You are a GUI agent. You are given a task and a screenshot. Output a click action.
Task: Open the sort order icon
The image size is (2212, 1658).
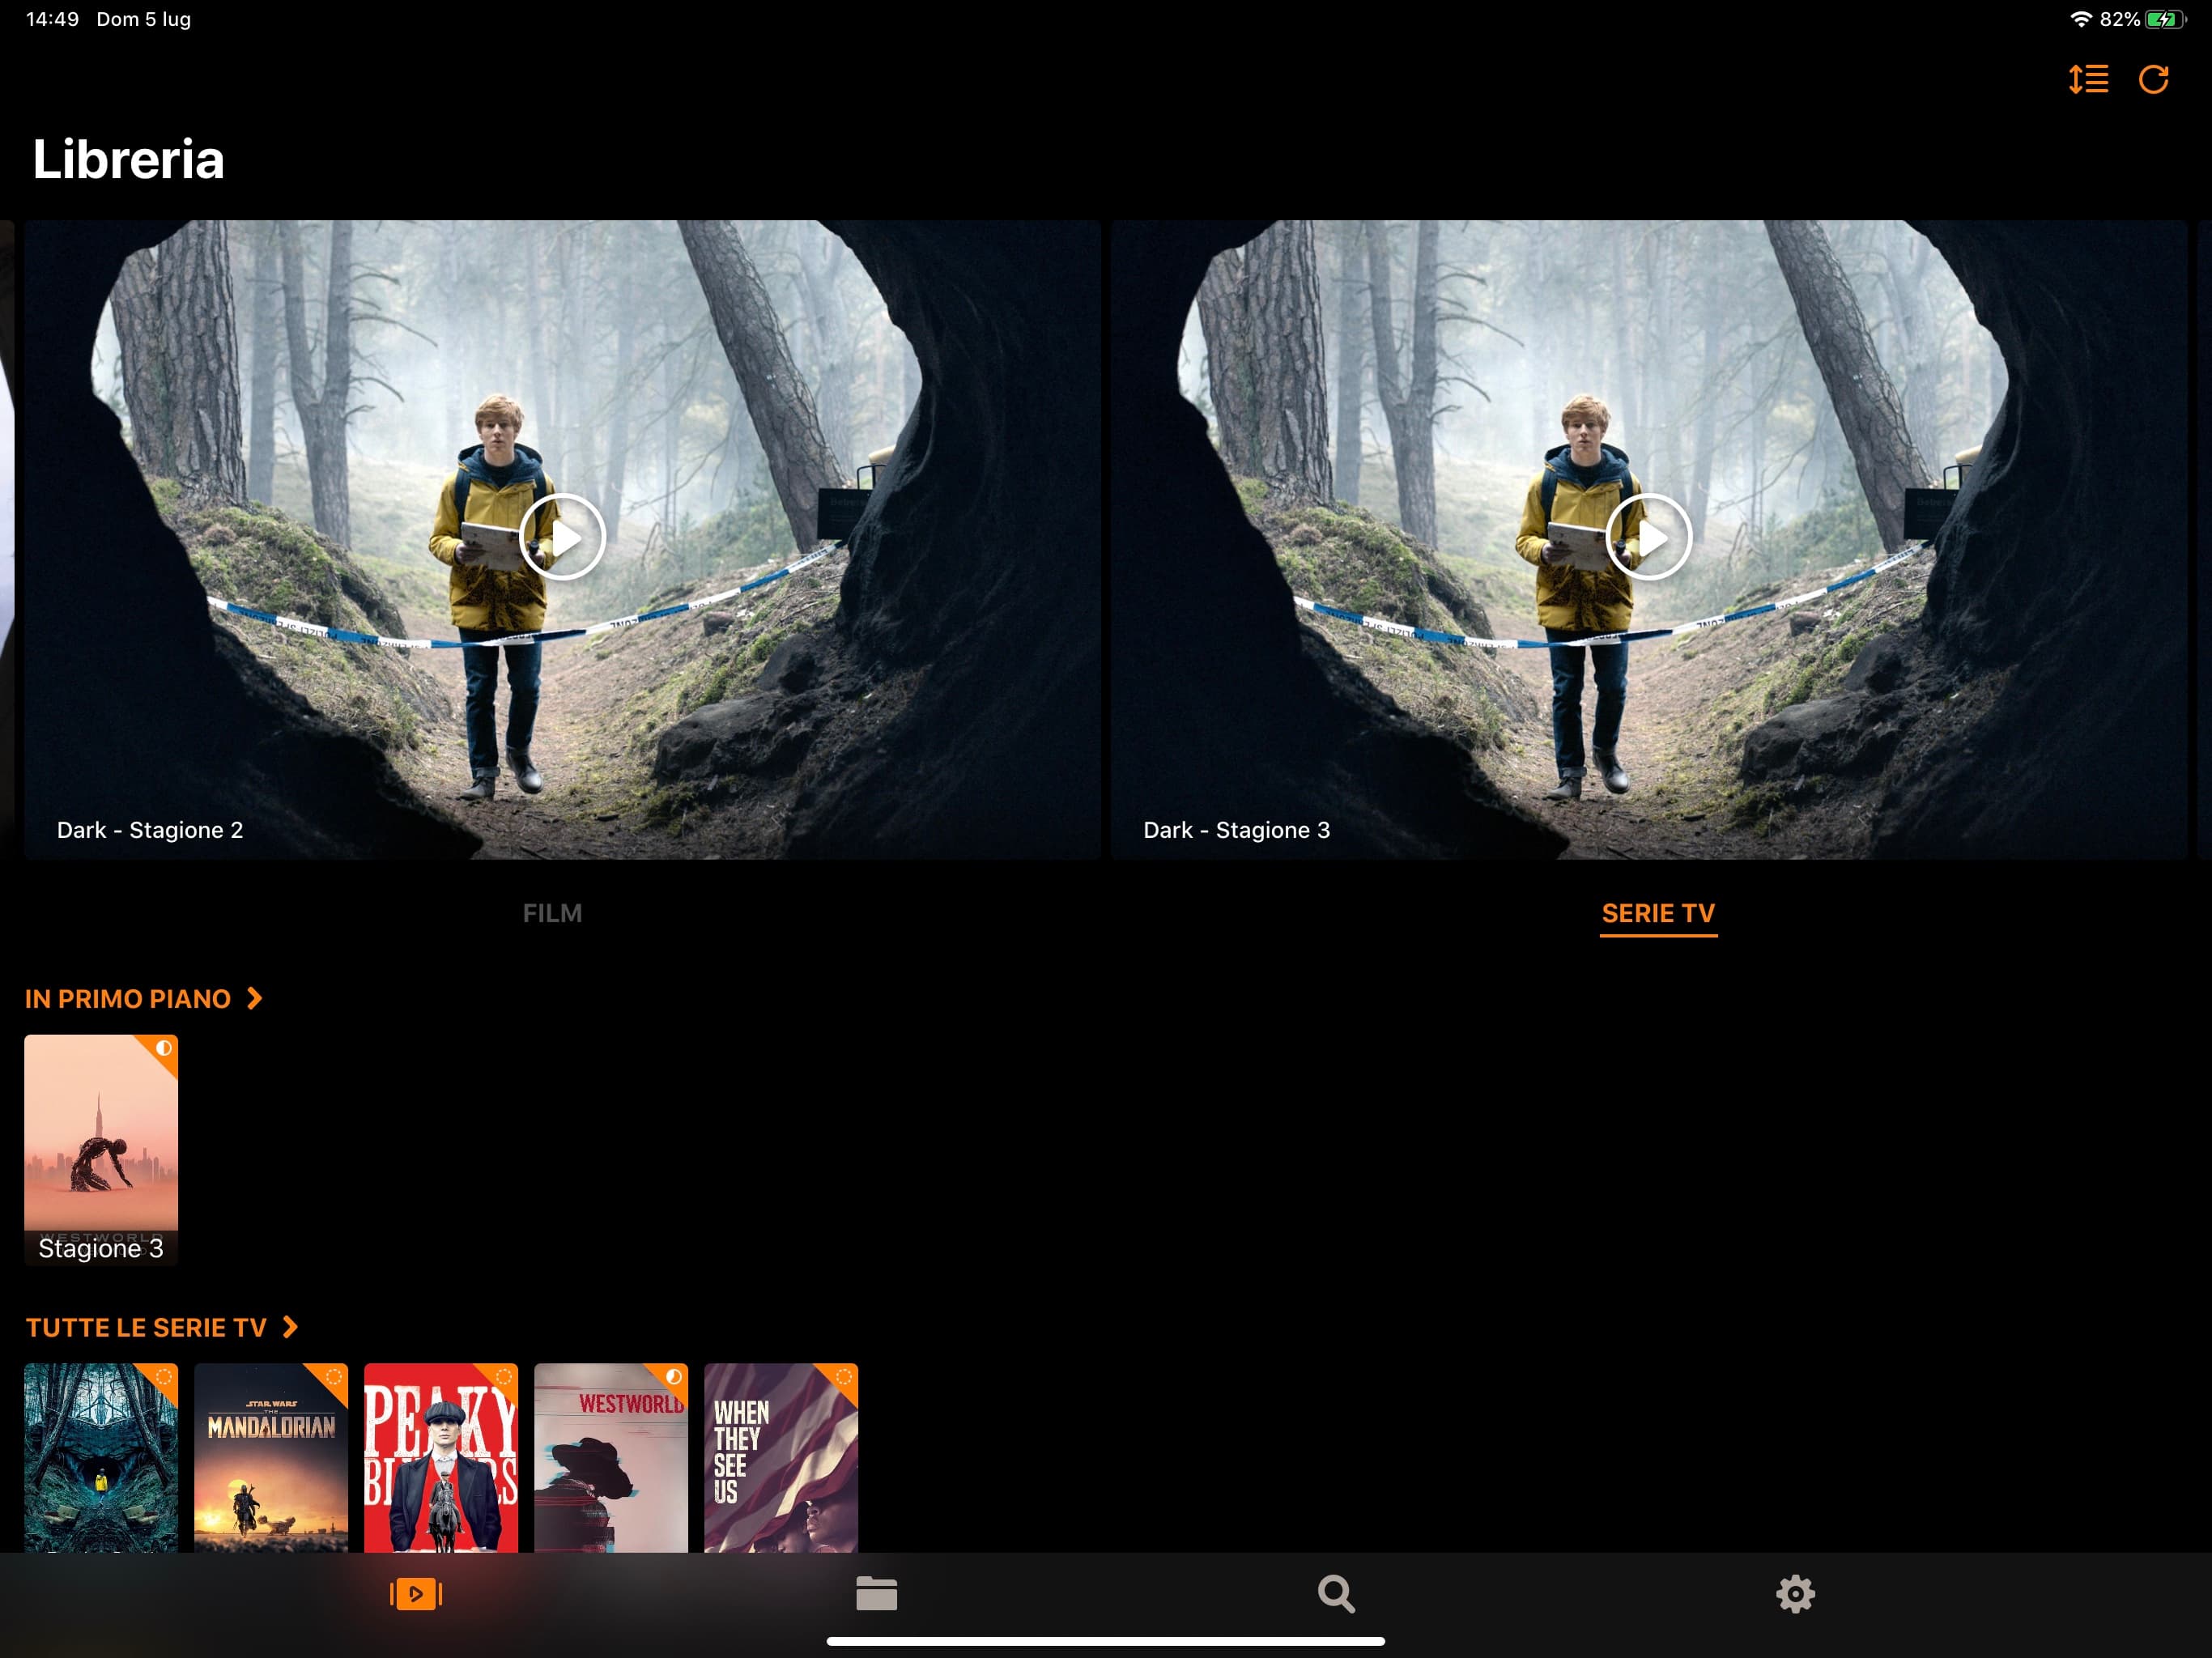2088,79
